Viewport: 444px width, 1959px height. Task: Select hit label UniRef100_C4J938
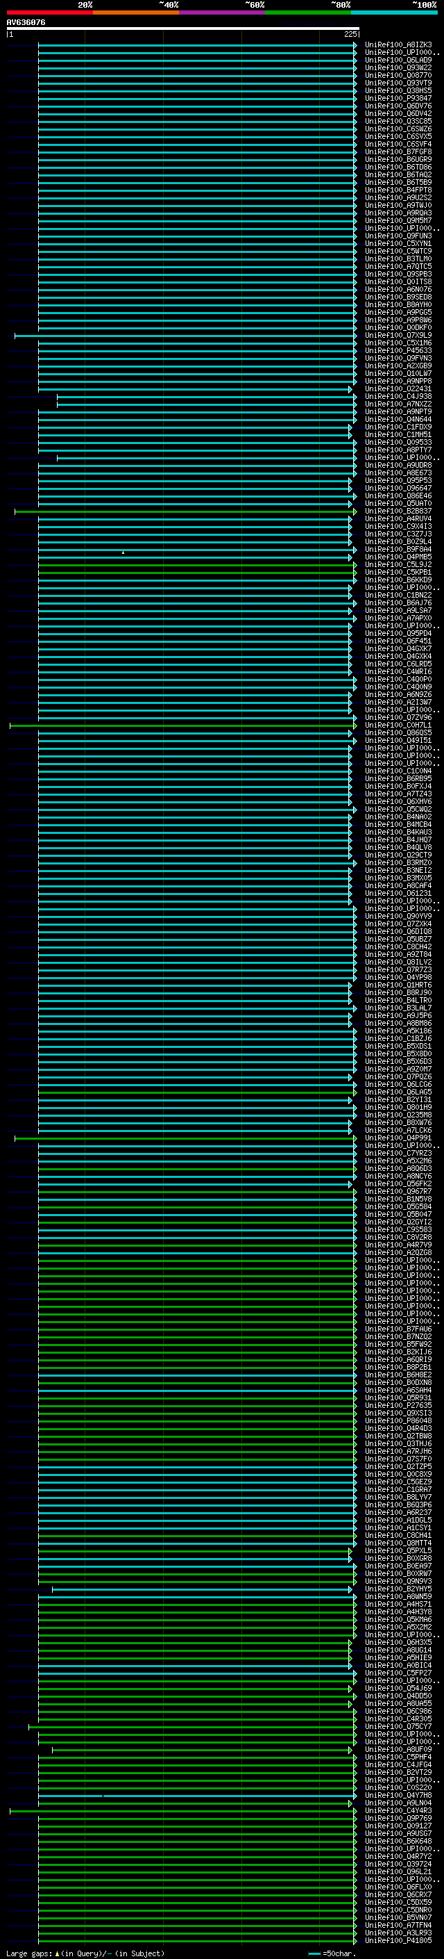398,396
